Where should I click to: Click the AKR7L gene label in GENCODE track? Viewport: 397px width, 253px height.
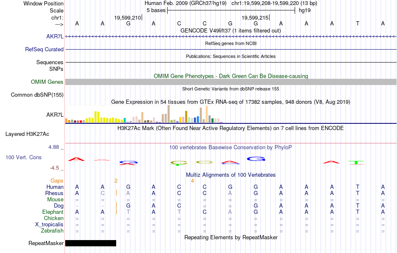[55, 36]
